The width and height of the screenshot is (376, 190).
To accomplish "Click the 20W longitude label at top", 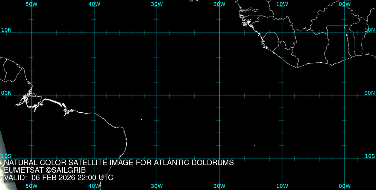I will pyautogui.click(x=219, y=4).
